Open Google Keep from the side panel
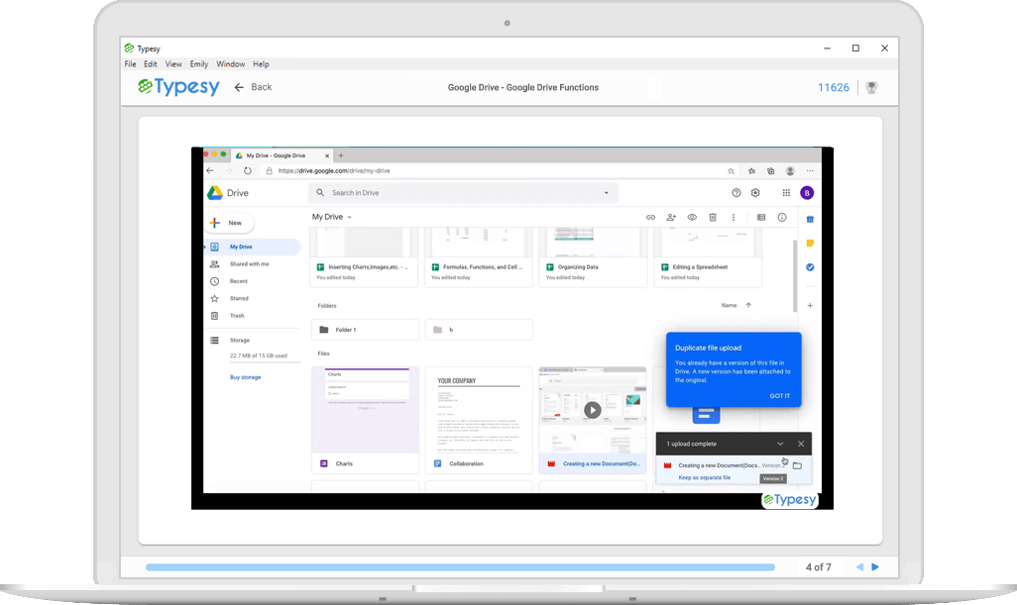 point(810,242)
